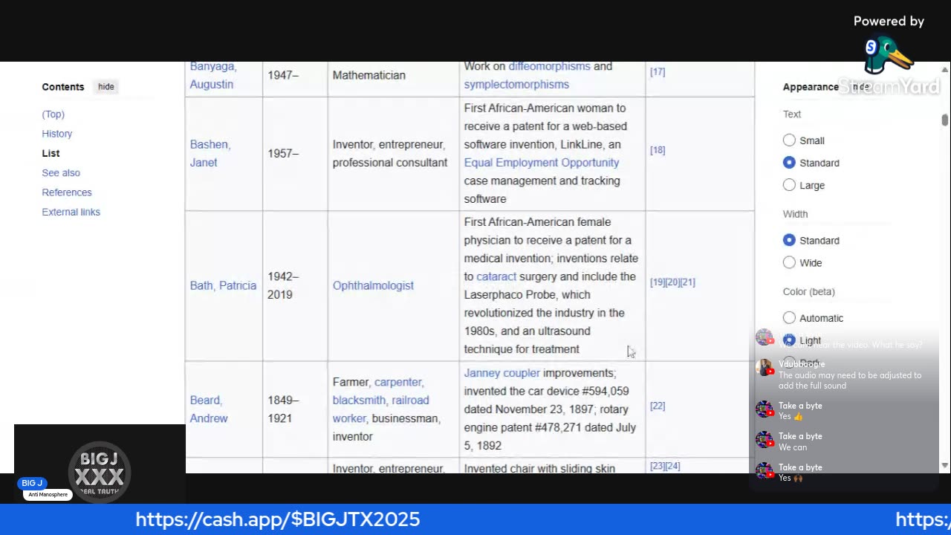
Task: Open Equal Employment Opportunity link
Action: pos(542,163)
